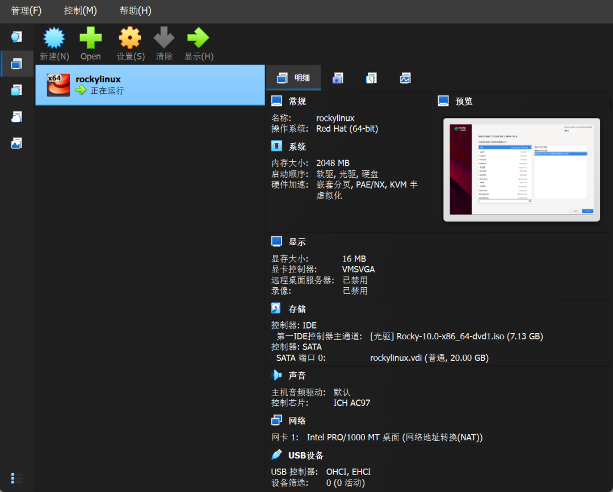Click the Intel PRO/1000 MT network adapter entry
The image size is (613, 492).
[395, 438]
